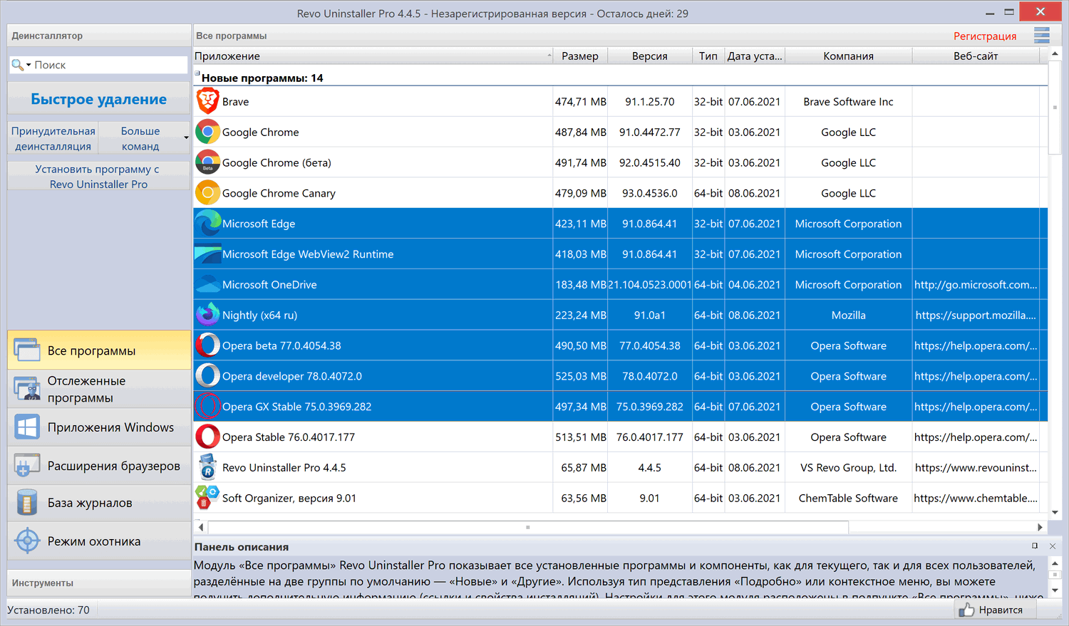Open search options dropdown arrow
Image resolution: width=1069 pixels, height=626 pixels.
click(x=29, y=65)
